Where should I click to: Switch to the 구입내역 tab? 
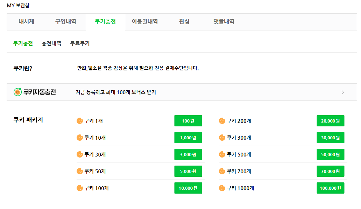(x=65, y=22)
